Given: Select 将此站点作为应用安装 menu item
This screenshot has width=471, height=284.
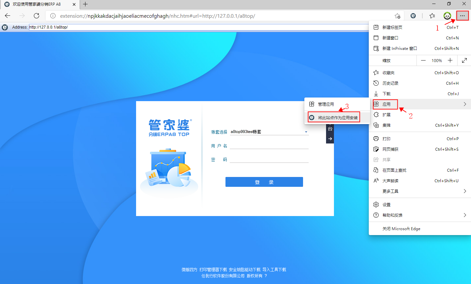Looking at the screenshot, I should pyautogui.click(x=337, y=118).
